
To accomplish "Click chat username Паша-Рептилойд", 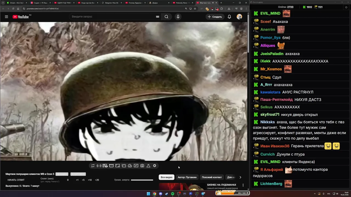I will point(276,100).
